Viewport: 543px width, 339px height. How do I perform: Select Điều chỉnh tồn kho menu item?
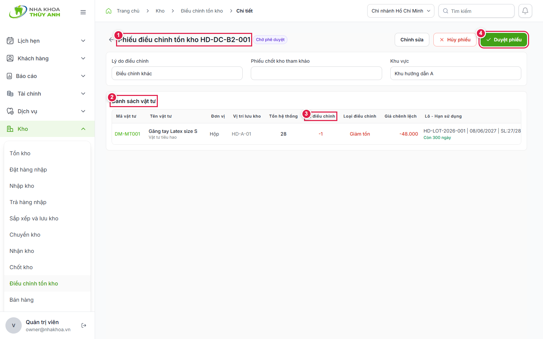(47, 283)
